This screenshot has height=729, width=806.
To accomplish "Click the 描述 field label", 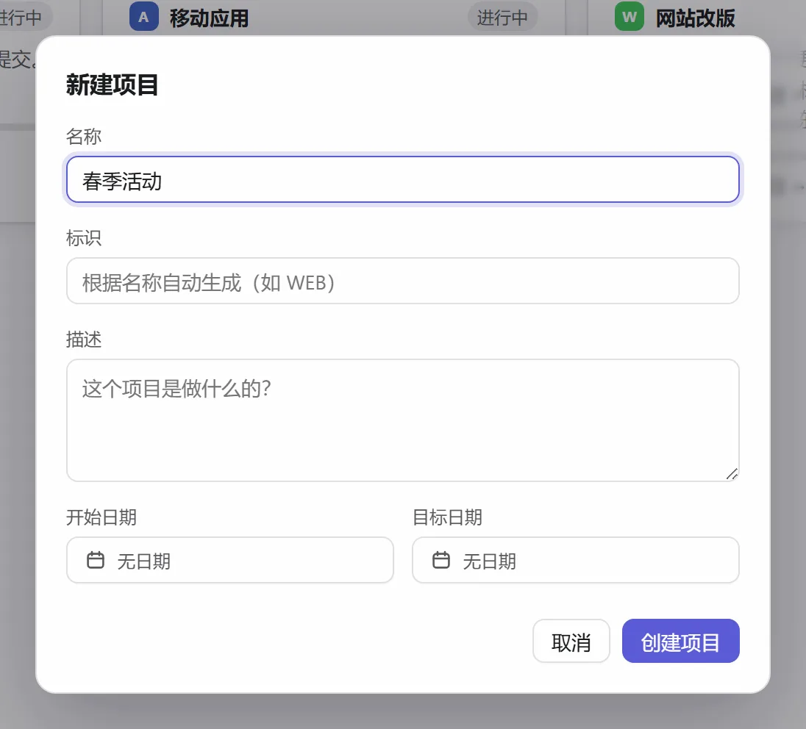I will point(84,340).
